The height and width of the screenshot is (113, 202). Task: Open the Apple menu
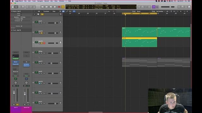(x=13, y=1)
